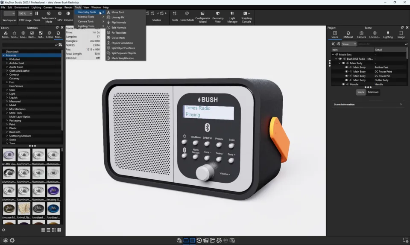Select the A Little Lila... material thumbnail
410x245 pixels.
click(9, 155)
